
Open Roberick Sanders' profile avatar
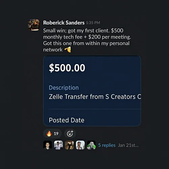(x=33, y=25)
